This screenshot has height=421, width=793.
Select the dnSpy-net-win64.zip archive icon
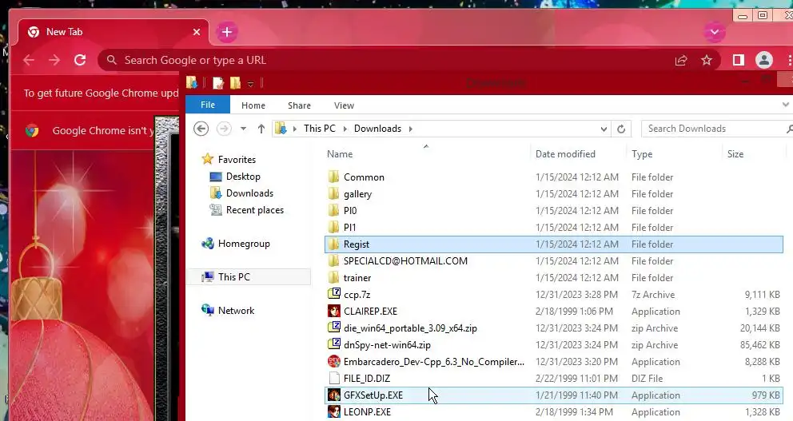pos(334,344)
